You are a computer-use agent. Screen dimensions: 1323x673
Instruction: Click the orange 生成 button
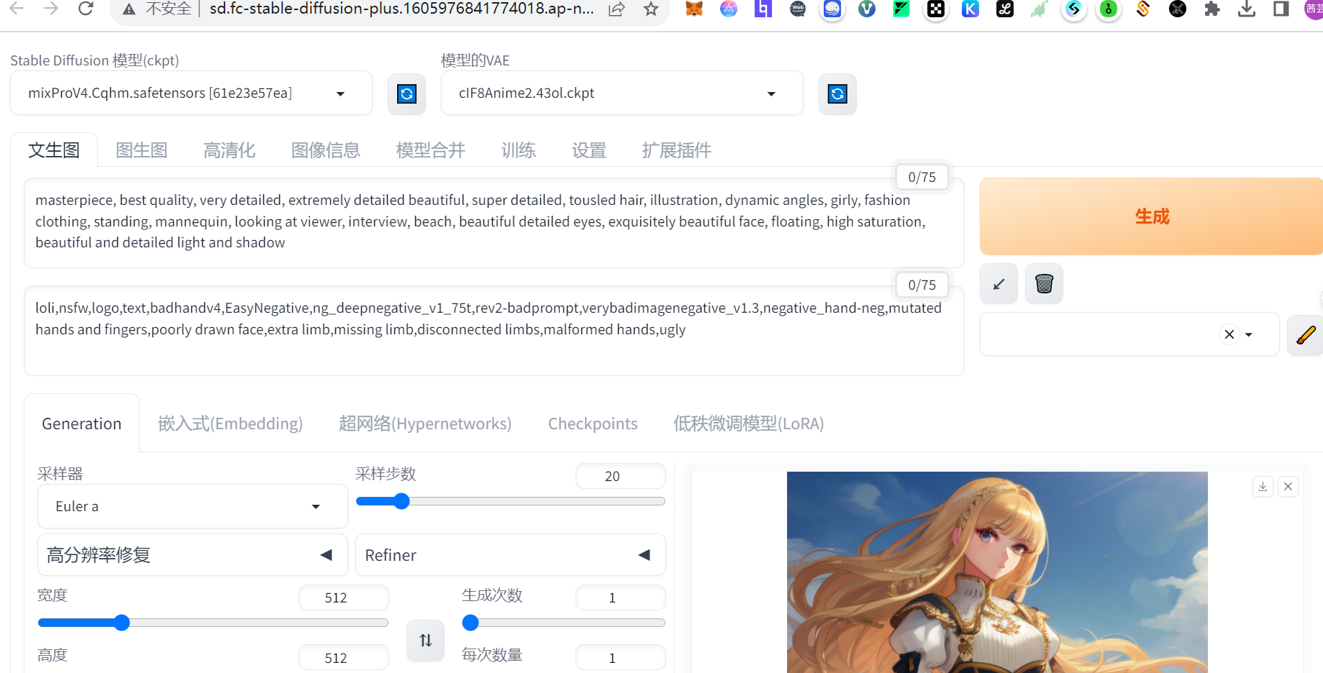pos(1152,216)
